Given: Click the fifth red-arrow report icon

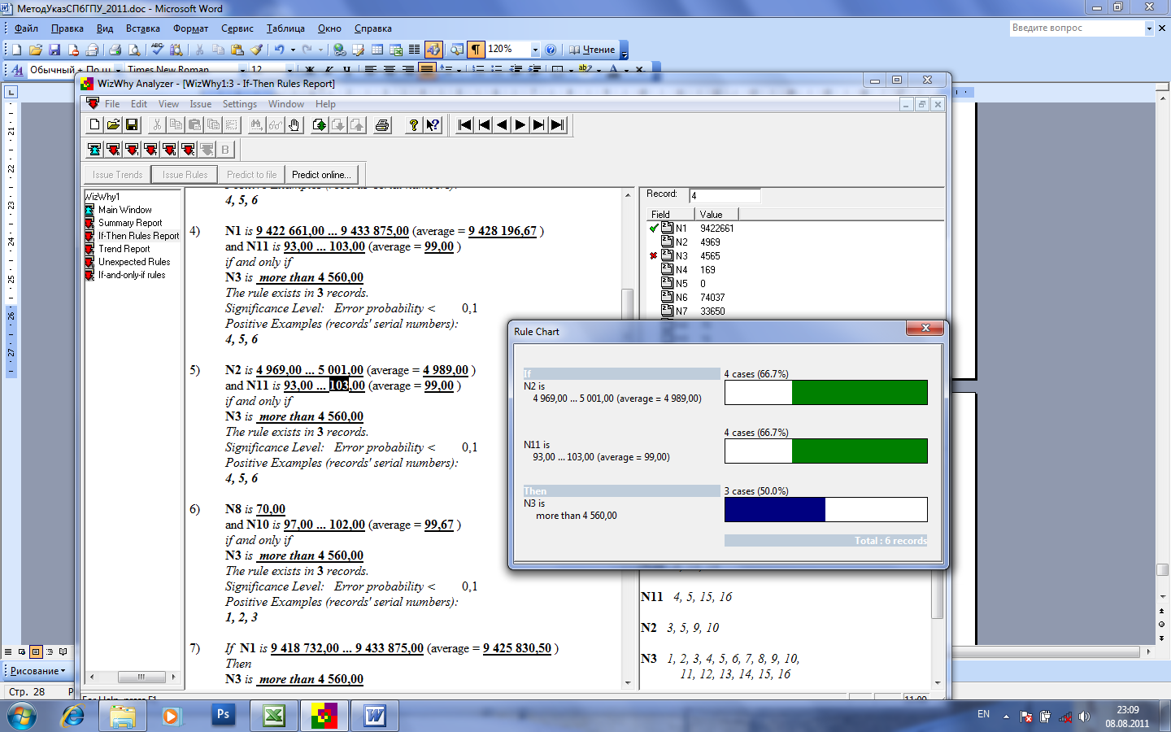Looking at the screenshot, I should 188,149.
